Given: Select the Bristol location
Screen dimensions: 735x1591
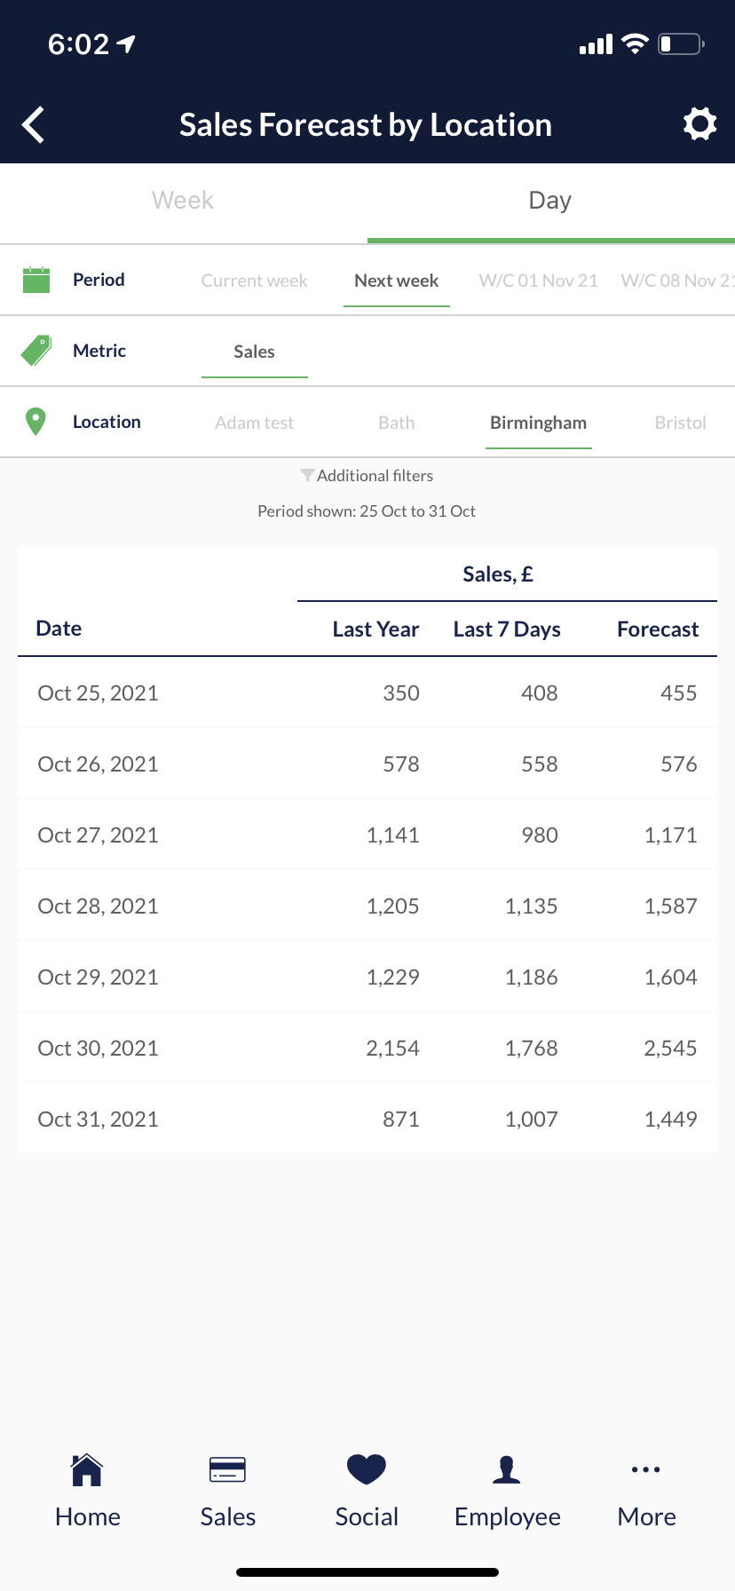Looking at the screenshot, I should coord(681,423).
